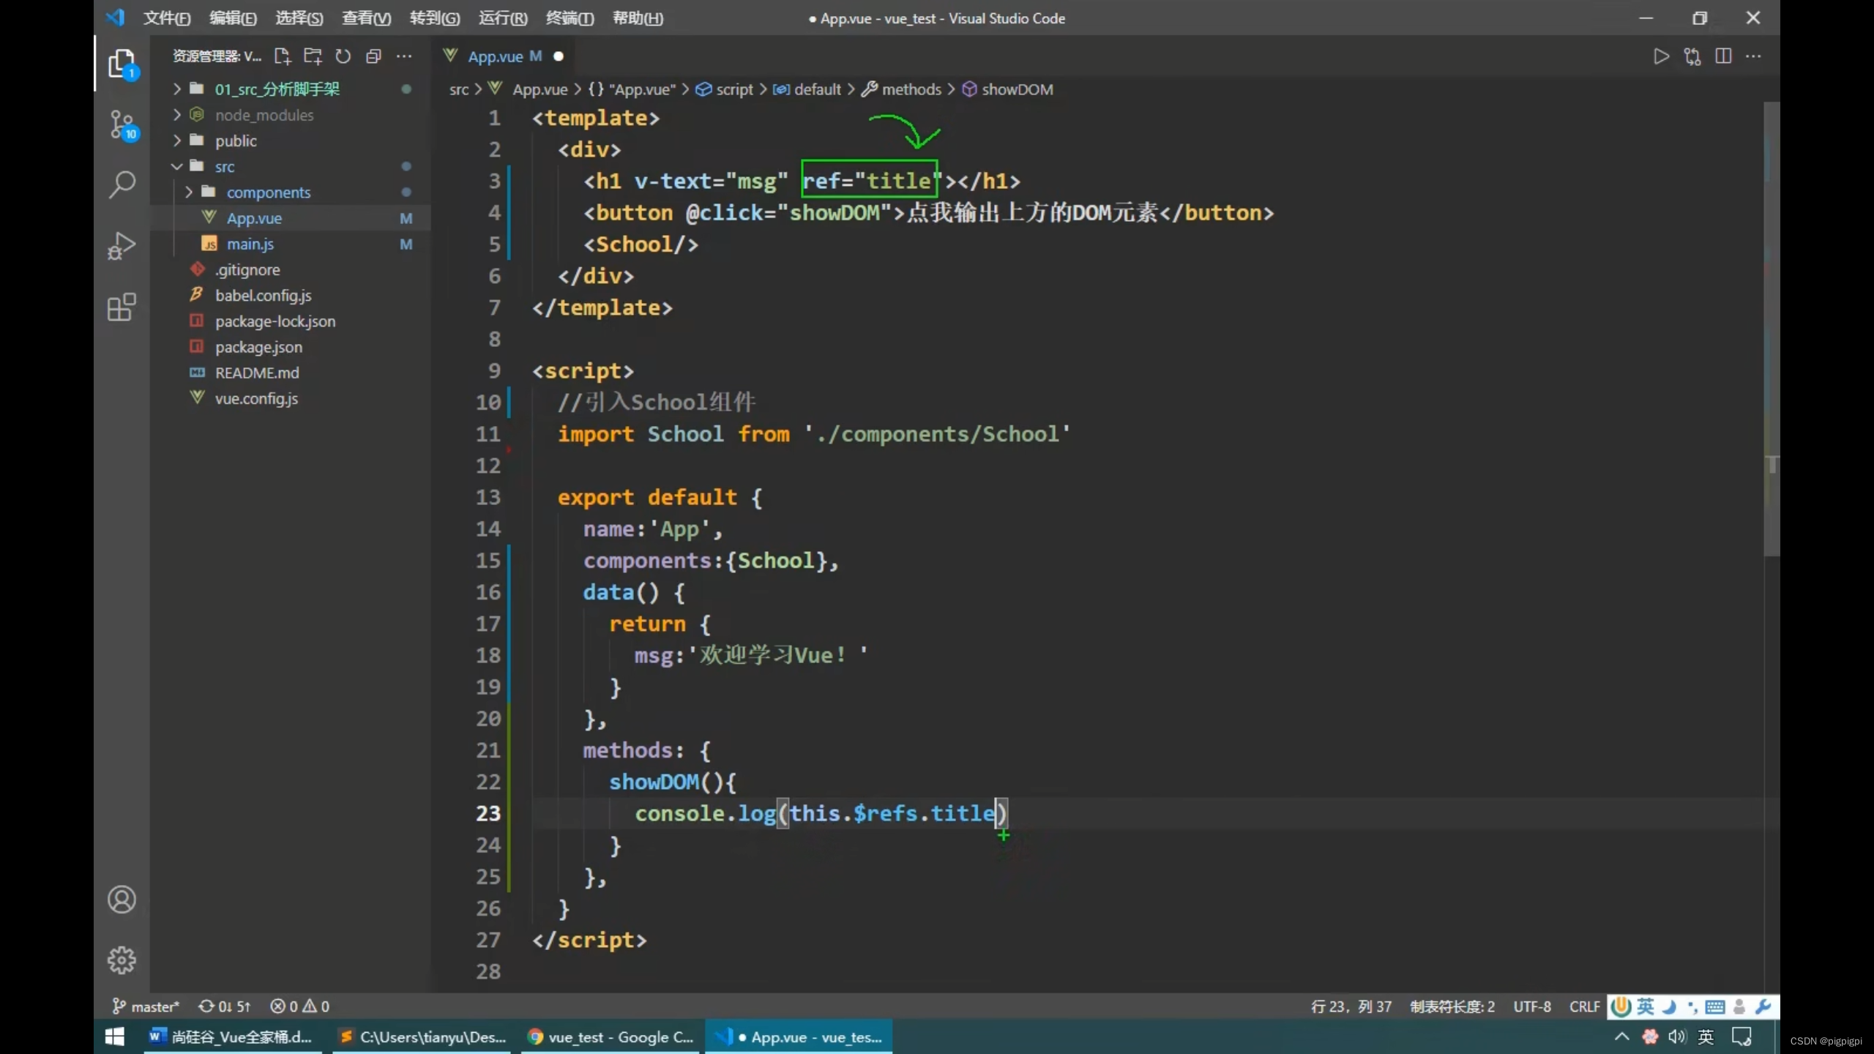This screenshot has width=1874, height=1054.
Task: Expand the node_modules folder
Action: coord(290,115)
